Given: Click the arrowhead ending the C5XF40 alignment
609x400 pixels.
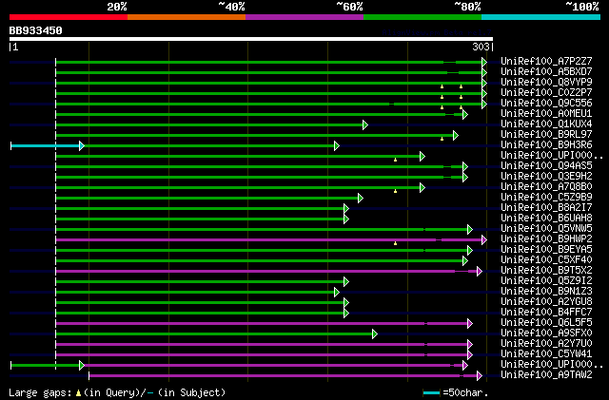Looking at the screenshot, I should coord(465,260).
